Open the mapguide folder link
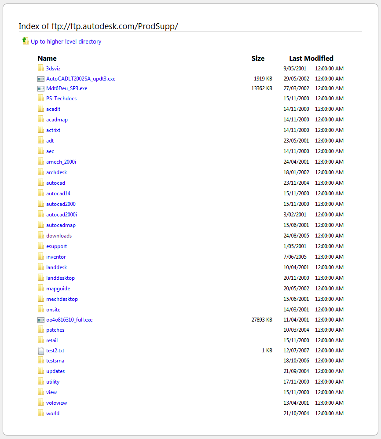 coord(58,289)
